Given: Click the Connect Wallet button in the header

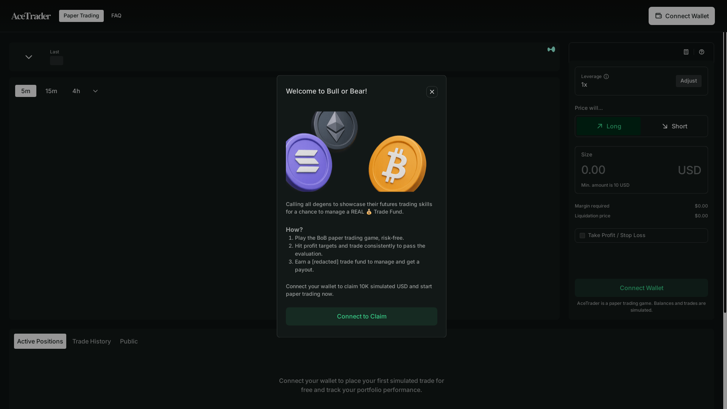Looking at the screenshot, I should point(682,16).
